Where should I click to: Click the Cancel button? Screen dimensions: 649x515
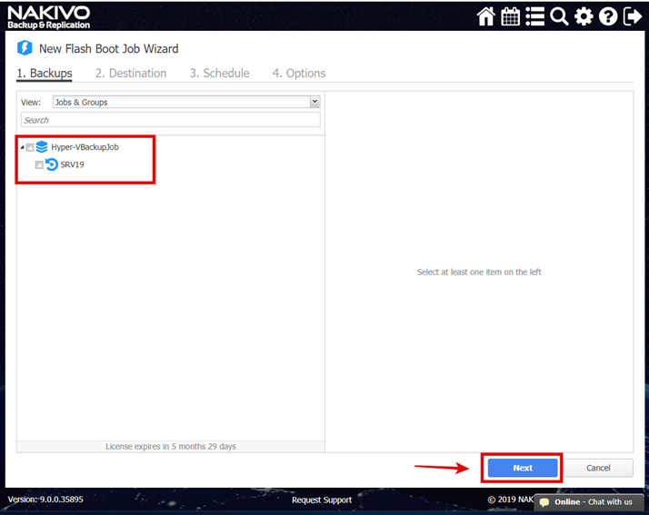(598, 468)
